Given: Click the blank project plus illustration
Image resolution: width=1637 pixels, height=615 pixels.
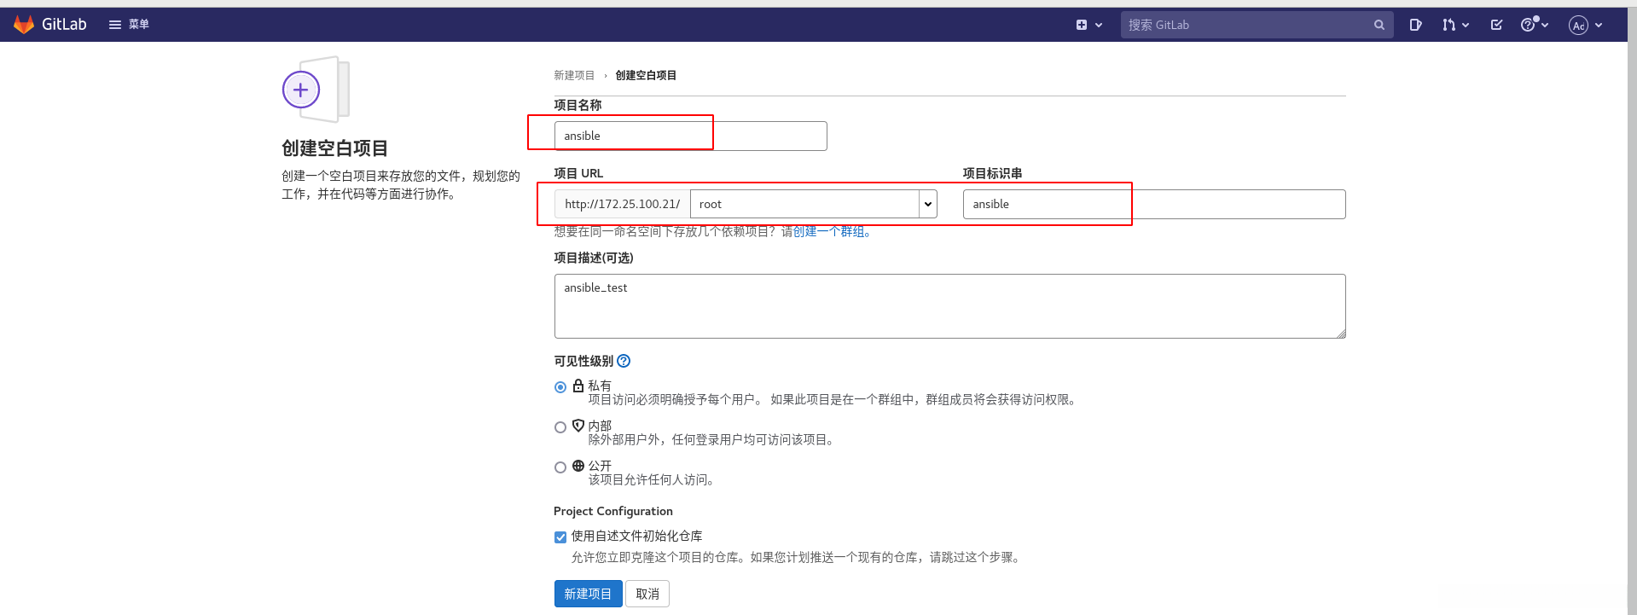Looking at the screenshot, I should click(x=316, y=90).
